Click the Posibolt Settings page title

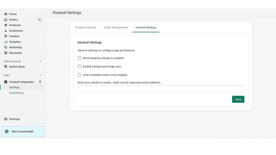(67, 13)
